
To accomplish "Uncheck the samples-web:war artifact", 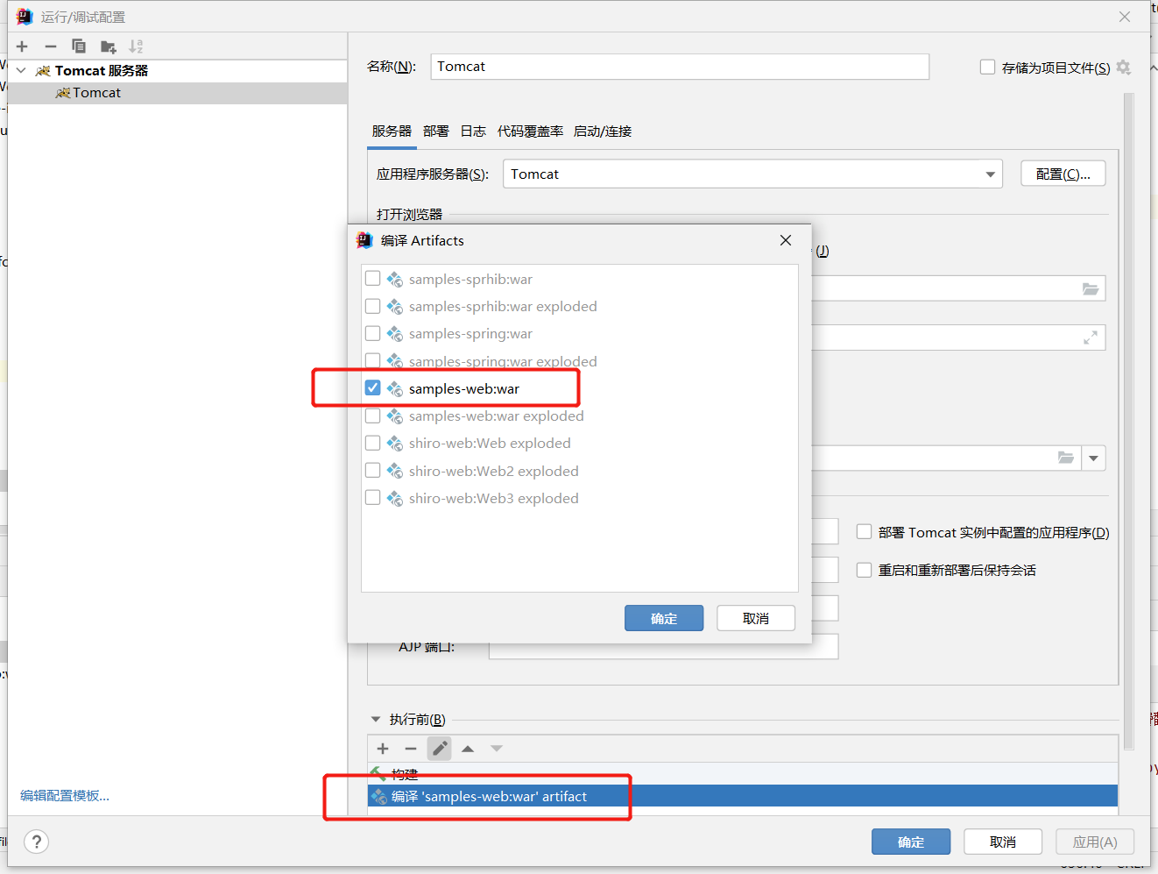I will (x=372, y=387).
